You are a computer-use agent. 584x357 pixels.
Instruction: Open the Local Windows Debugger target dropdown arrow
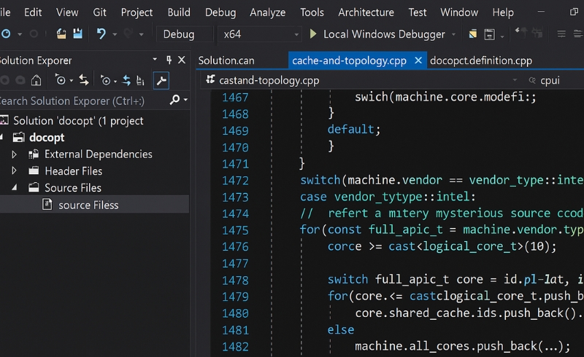click(x=453, y=34)
